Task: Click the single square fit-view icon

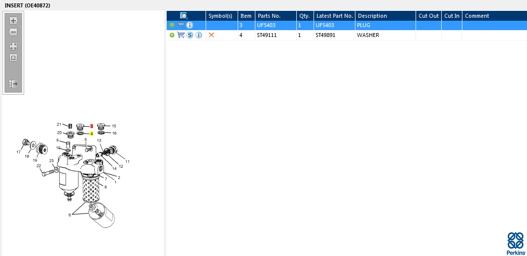Action: click(x=13, y=58)
